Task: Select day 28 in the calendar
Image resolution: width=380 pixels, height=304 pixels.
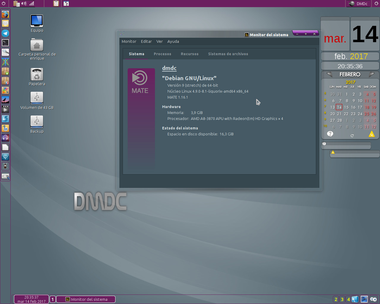Action: tap(340, 120)
